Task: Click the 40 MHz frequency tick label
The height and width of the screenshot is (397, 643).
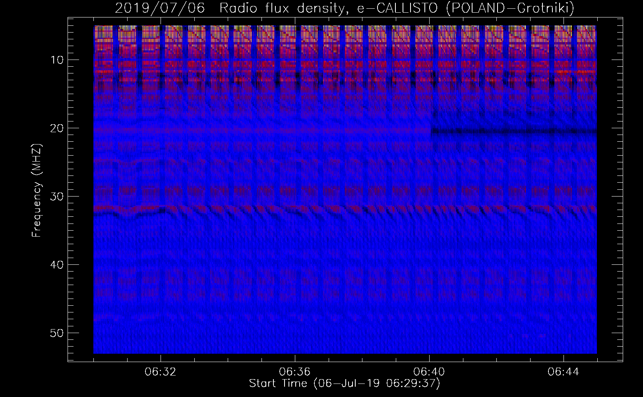Action: [x=57, y=264]
